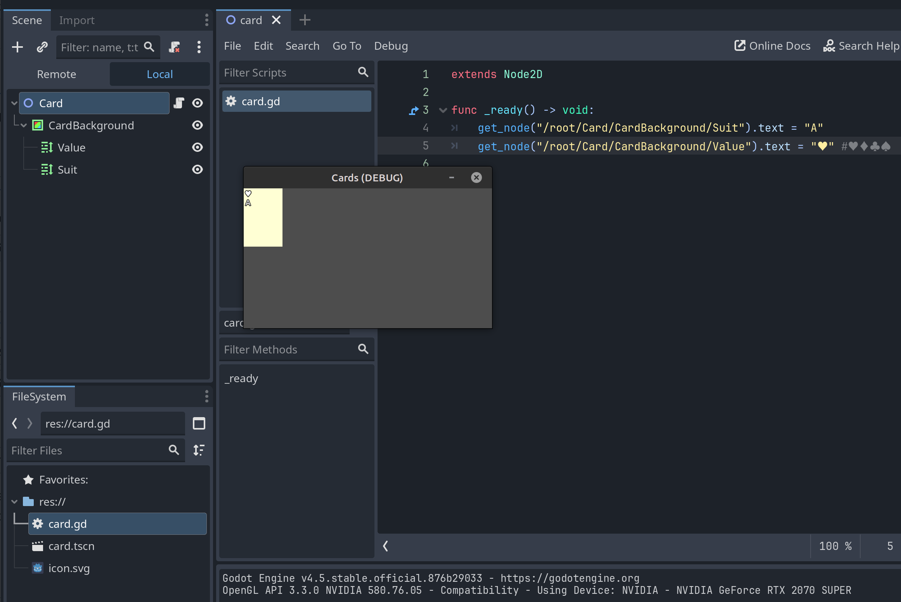Collapse the Card node in the scene tree

point(14,103)
